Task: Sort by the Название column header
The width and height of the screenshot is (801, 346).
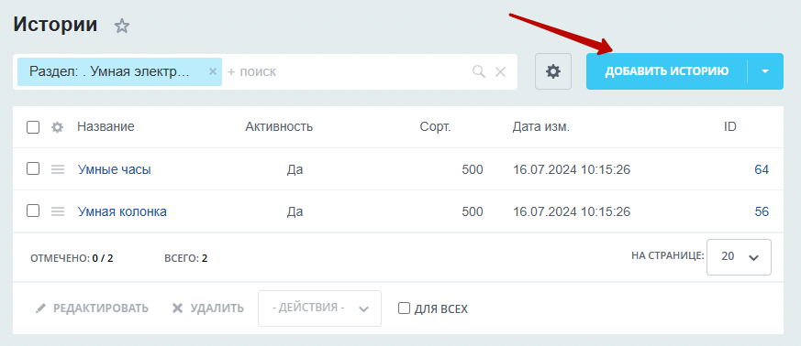Action: click(106, 127)
